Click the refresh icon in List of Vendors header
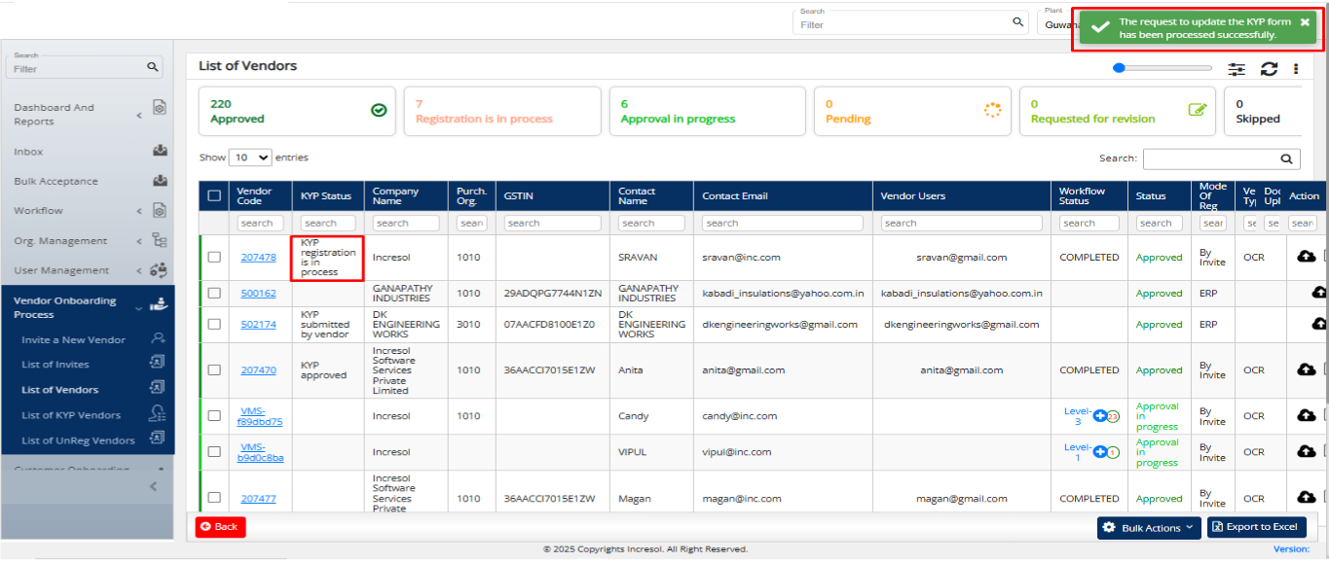 coord(1269,68)
